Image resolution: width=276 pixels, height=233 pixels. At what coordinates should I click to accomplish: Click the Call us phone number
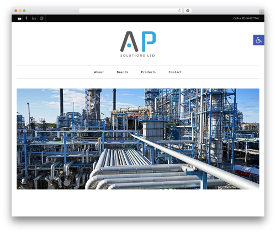pyautogui.click(x=246, y=18)
